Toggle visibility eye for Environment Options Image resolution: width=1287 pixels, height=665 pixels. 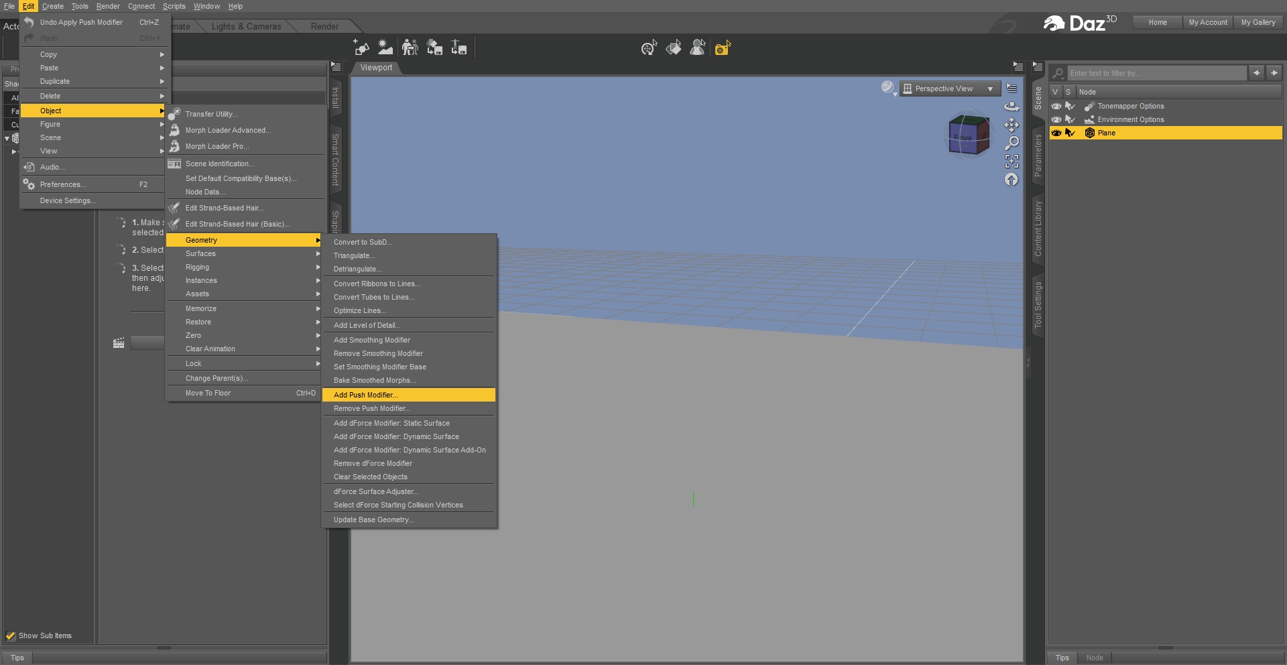click(1056, 119)
